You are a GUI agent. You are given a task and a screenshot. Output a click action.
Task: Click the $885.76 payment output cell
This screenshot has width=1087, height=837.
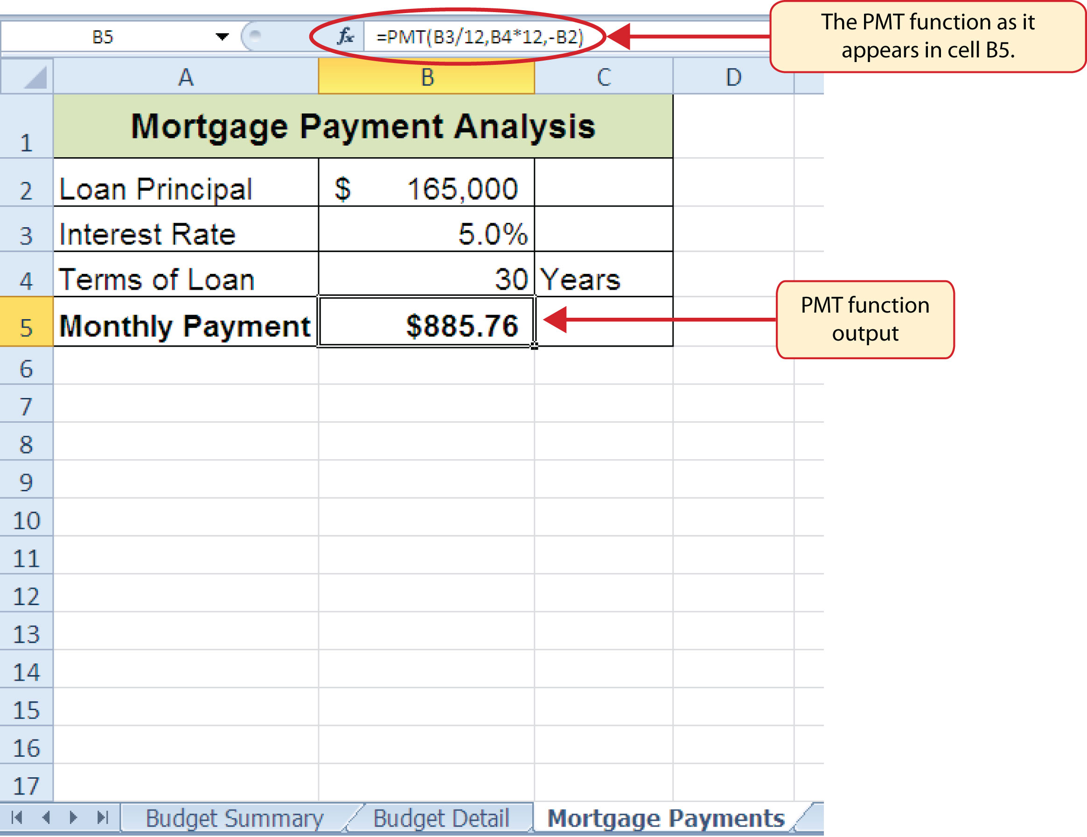(426, 322)
